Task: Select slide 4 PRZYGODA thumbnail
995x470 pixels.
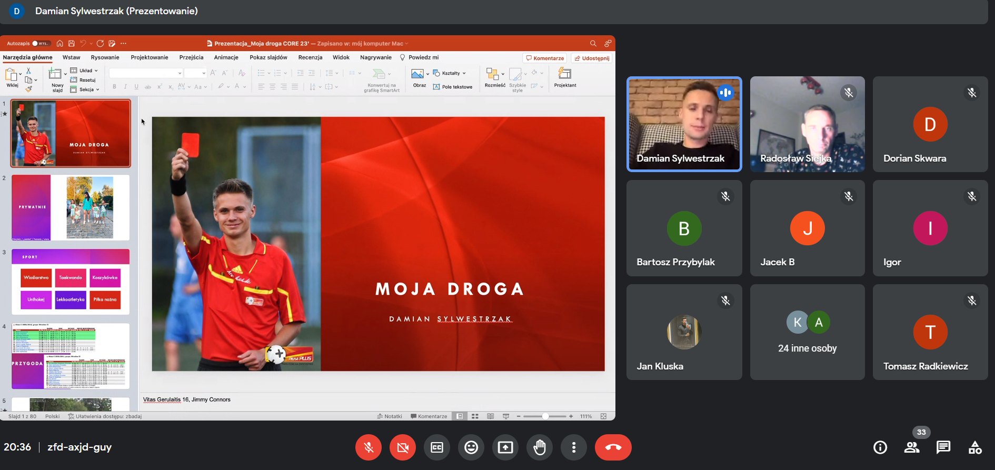Action: tap(71, 356)
